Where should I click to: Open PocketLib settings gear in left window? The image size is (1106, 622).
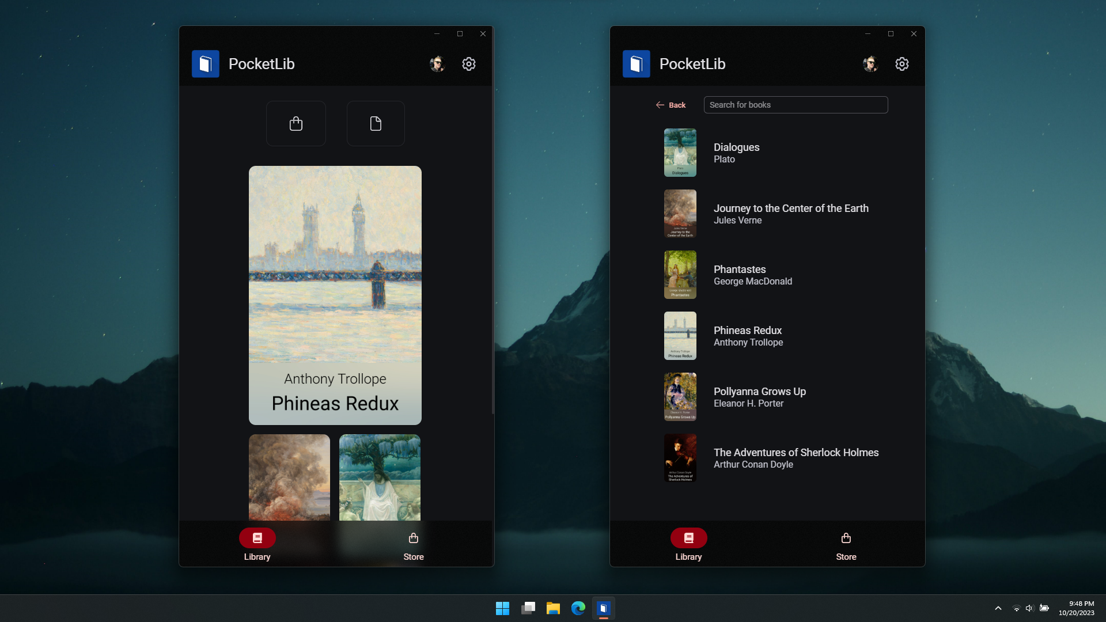click(469, 64)
